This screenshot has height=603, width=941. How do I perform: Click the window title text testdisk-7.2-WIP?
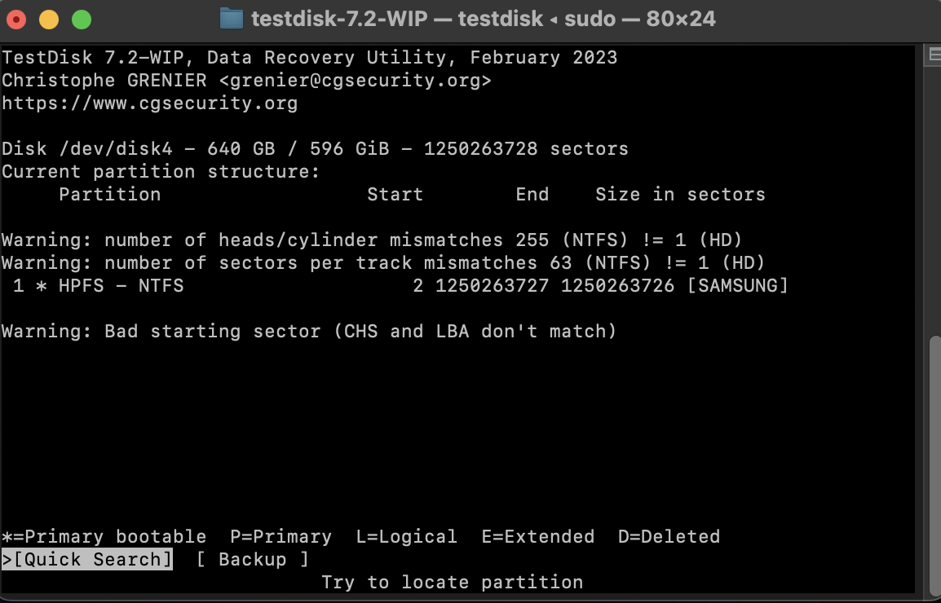pos(339,20)
